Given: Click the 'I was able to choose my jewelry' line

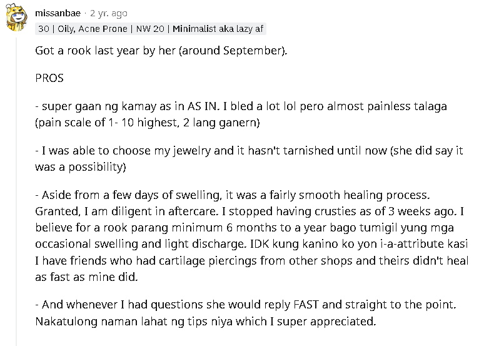Looking at the screenshot, I should point(249,151).
